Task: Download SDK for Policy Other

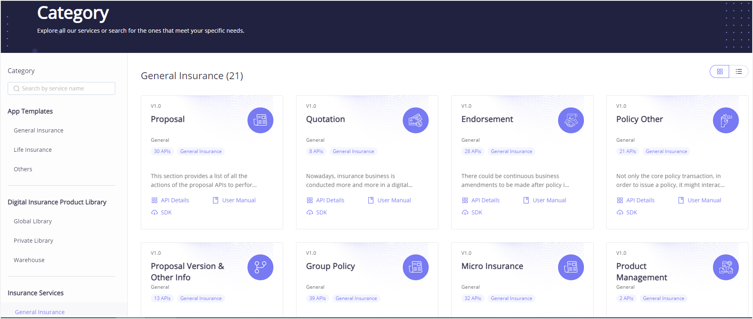Action: point(627,212)
